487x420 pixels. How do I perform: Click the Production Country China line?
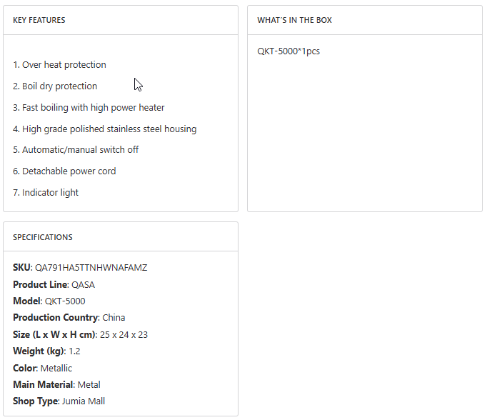pyautogui.click(x=114, y=318)
